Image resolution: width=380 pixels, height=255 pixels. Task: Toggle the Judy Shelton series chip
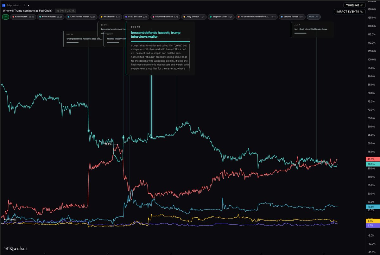(194, 16)
